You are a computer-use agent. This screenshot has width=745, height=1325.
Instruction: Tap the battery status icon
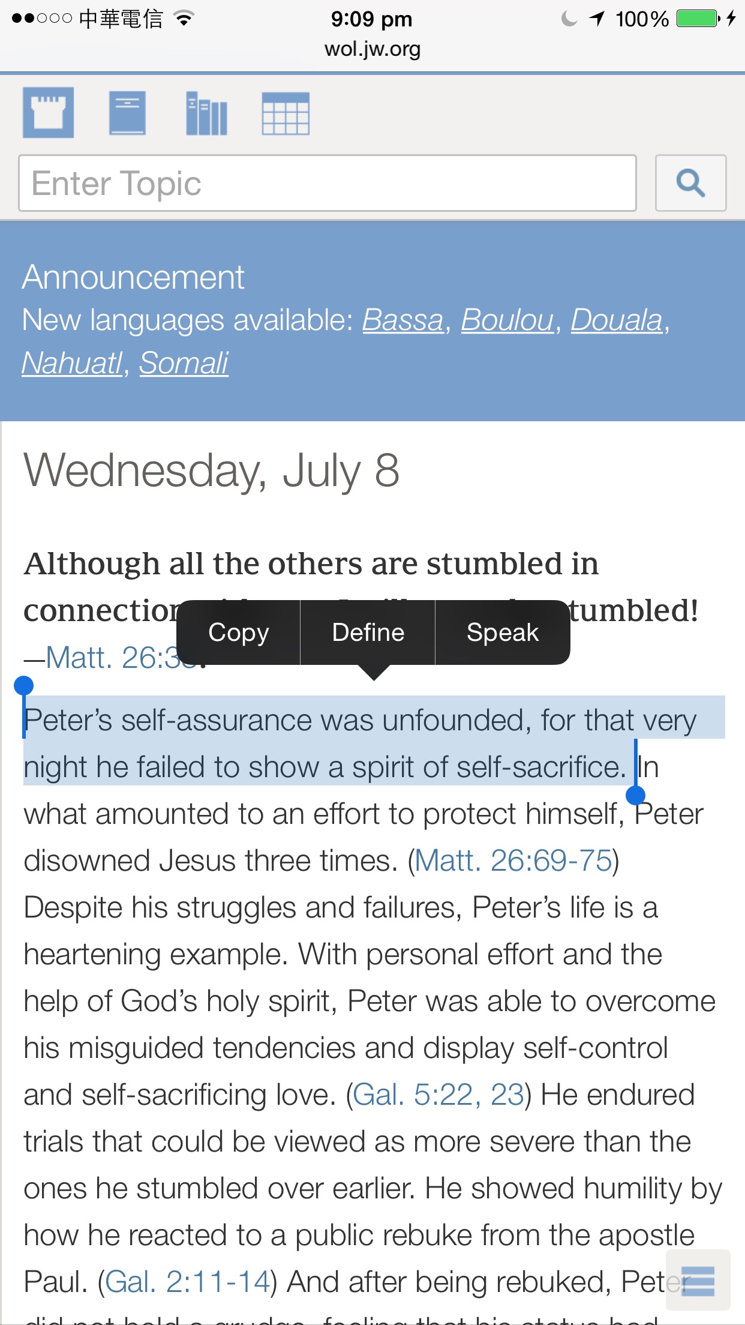tap(698, 19)
